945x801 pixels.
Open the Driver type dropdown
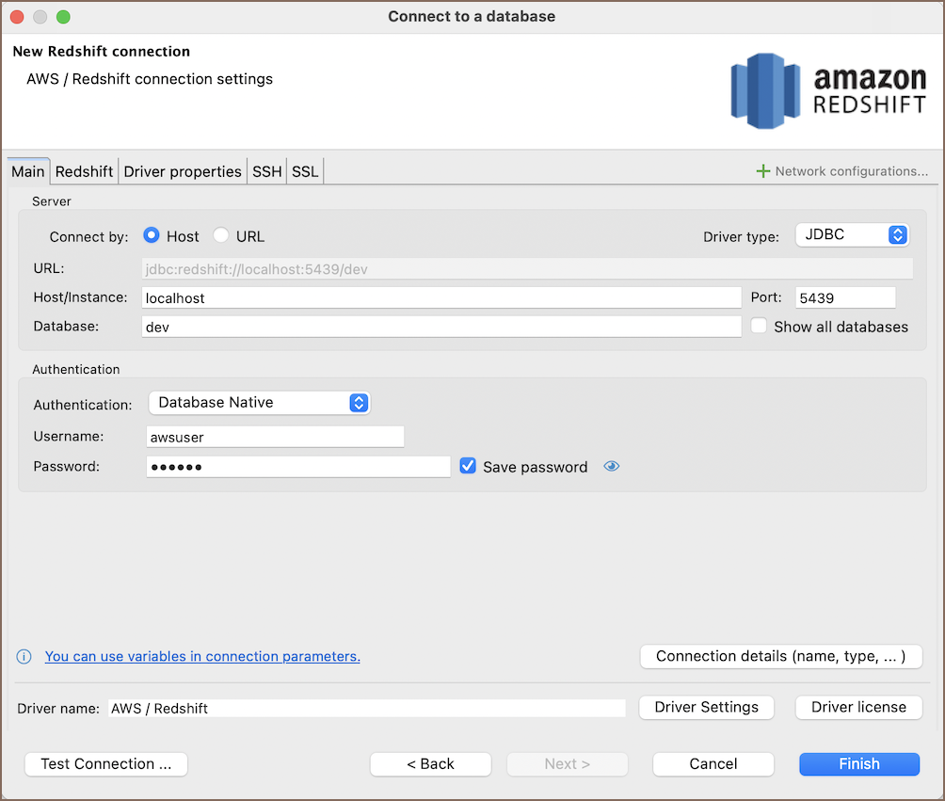[x=852, y=235]
